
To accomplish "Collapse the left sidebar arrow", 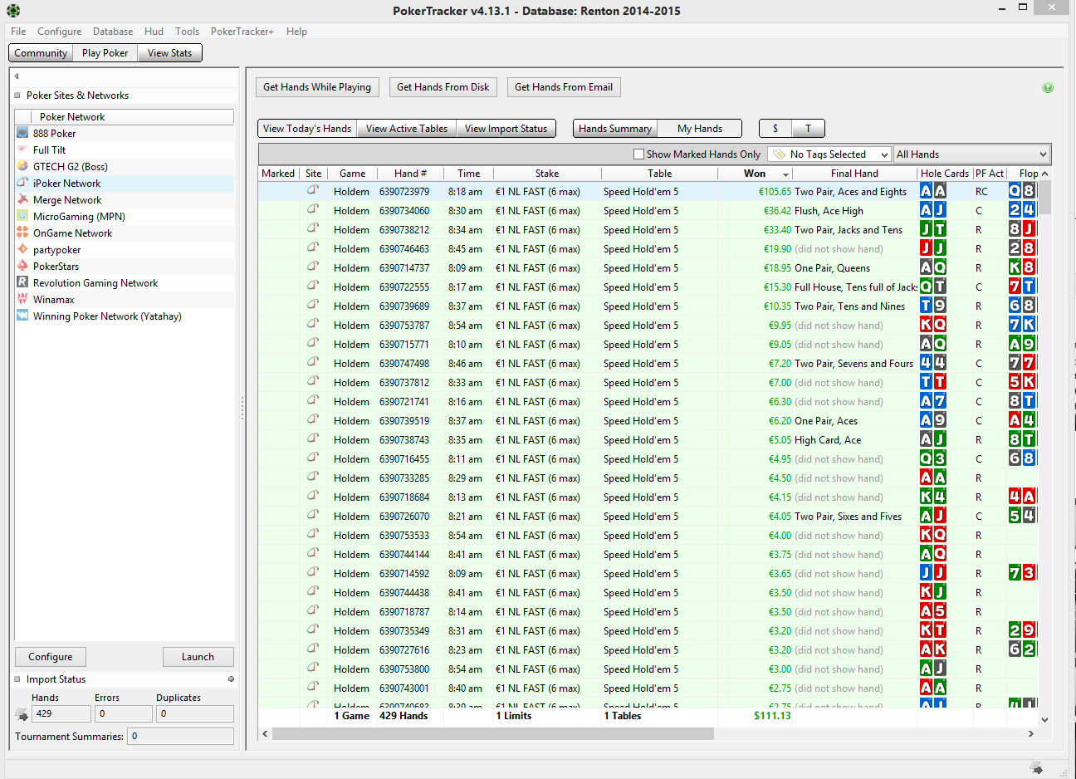I will tap(17, 76).
